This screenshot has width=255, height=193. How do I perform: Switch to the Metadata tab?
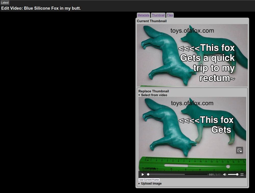(143, 15)
